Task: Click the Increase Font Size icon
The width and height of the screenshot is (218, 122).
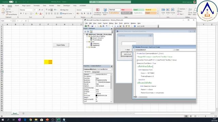Action: (x=40, y=10)
